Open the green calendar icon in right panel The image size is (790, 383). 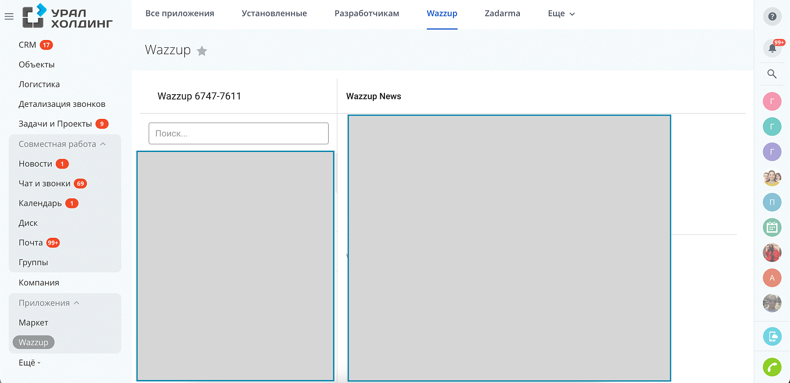772,227
